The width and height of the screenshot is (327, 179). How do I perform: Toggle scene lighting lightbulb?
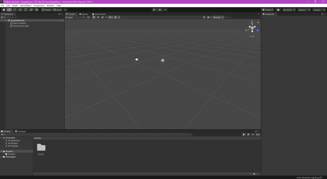point(94,17)
